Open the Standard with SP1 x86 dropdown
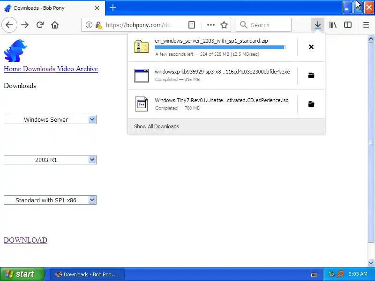The width and height of the screenshot is (375, 281). pyautogui.click(x=50, y=200)
